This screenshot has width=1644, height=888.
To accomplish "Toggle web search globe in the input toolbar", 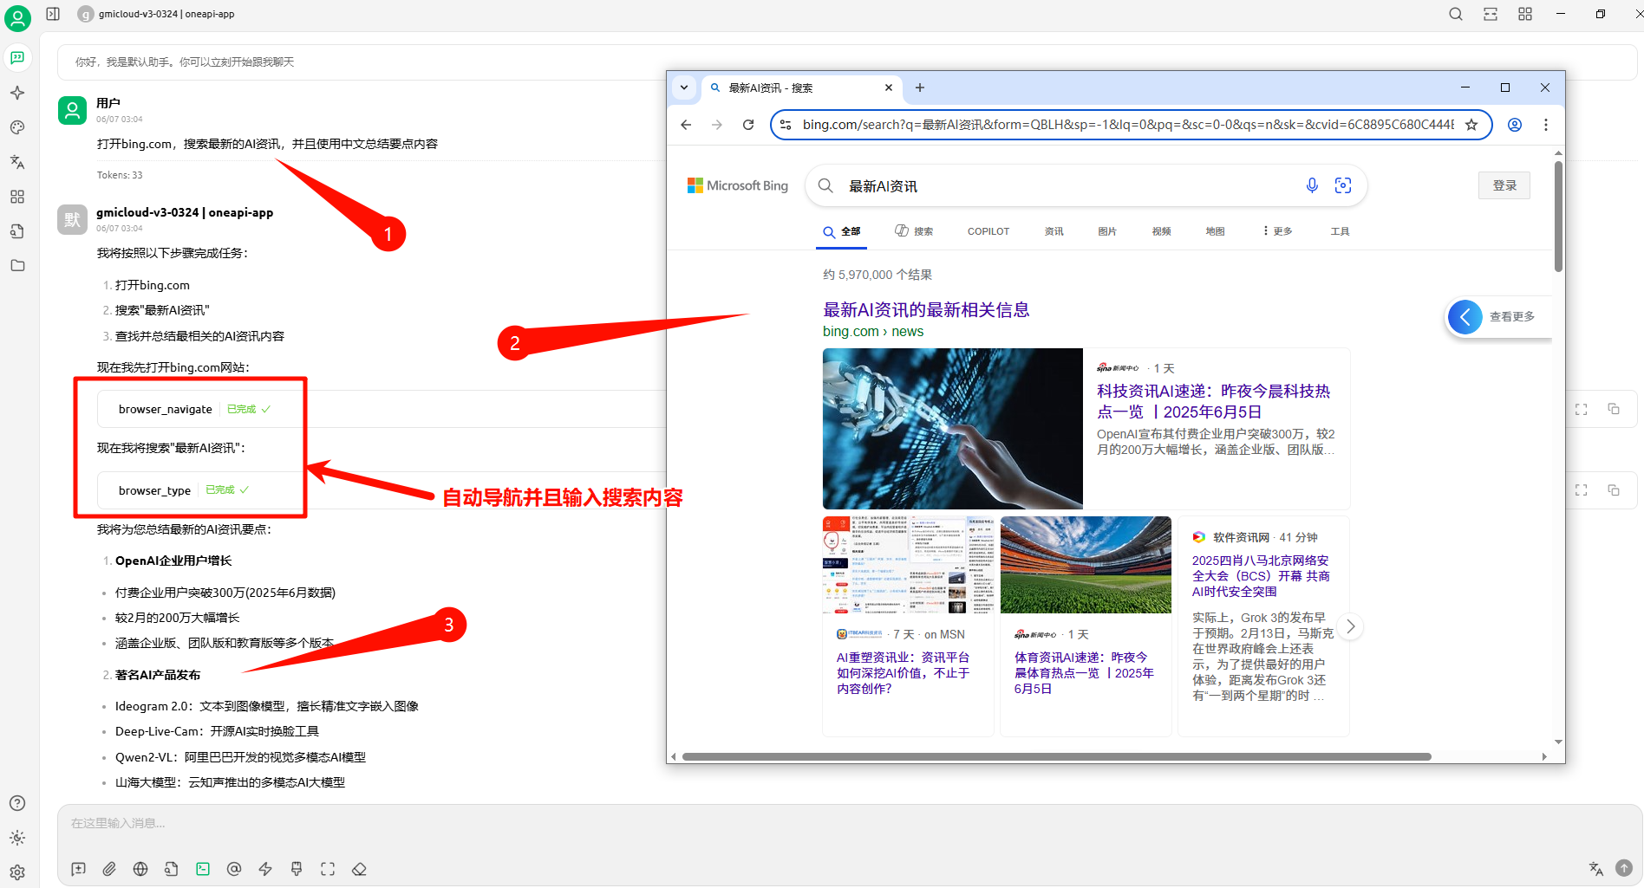I will (x=140, y=869).
